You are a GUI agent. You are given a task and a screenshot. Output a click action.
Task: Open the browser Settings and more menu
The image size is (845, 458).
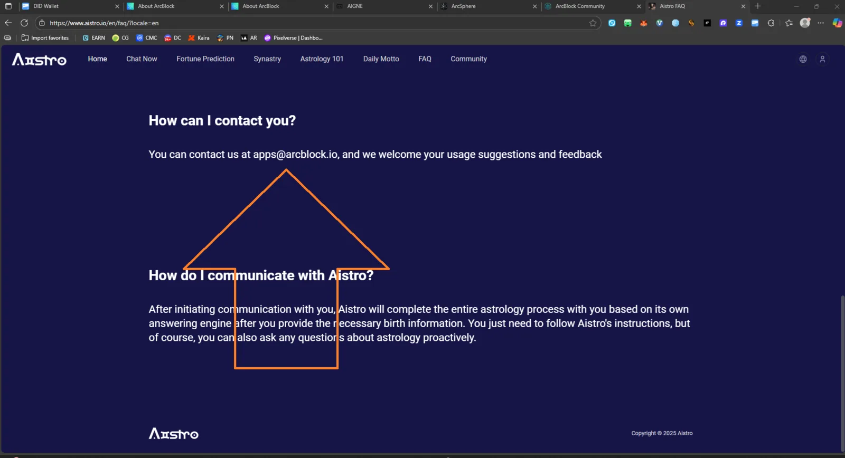click(x=821, y=23)
